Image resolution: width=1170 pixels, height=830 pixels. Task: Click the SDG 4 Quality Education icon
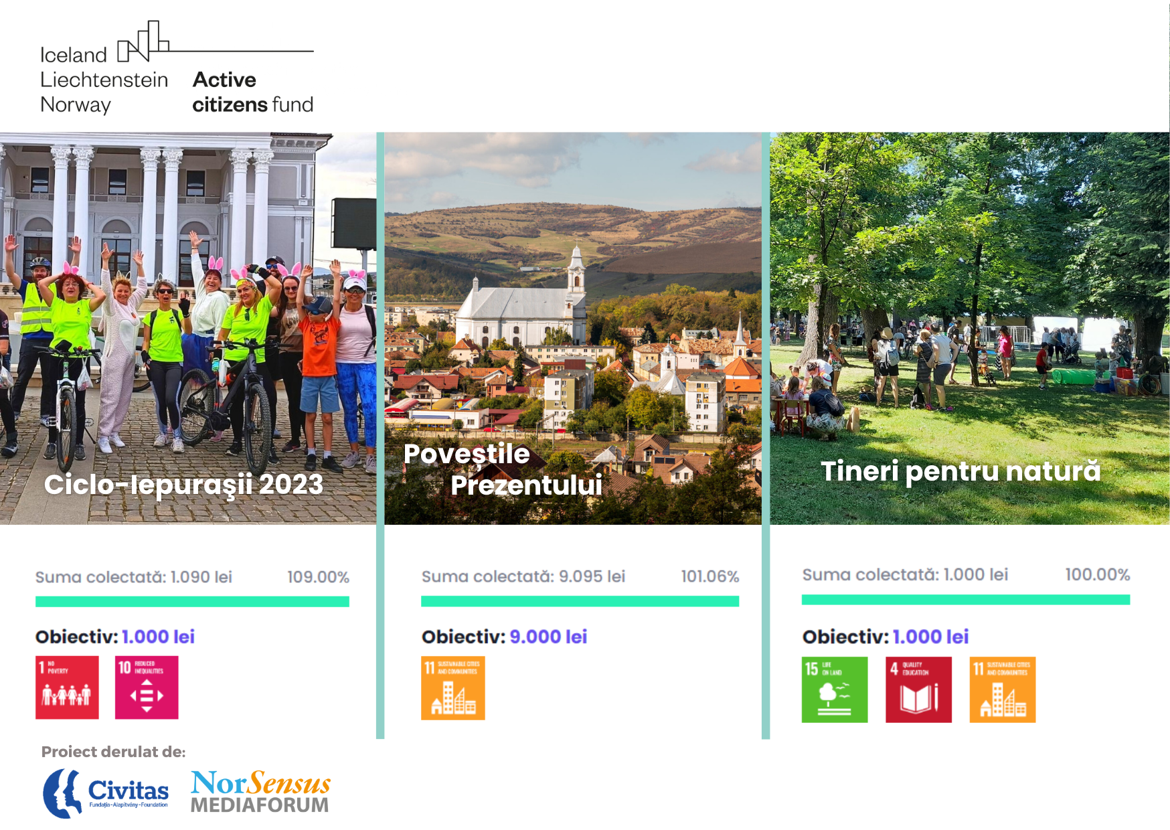918,689
